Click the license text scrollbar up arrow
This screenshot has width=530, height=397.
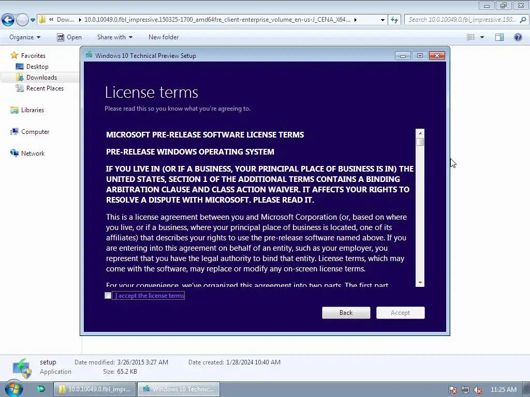[x=420, y=133]
